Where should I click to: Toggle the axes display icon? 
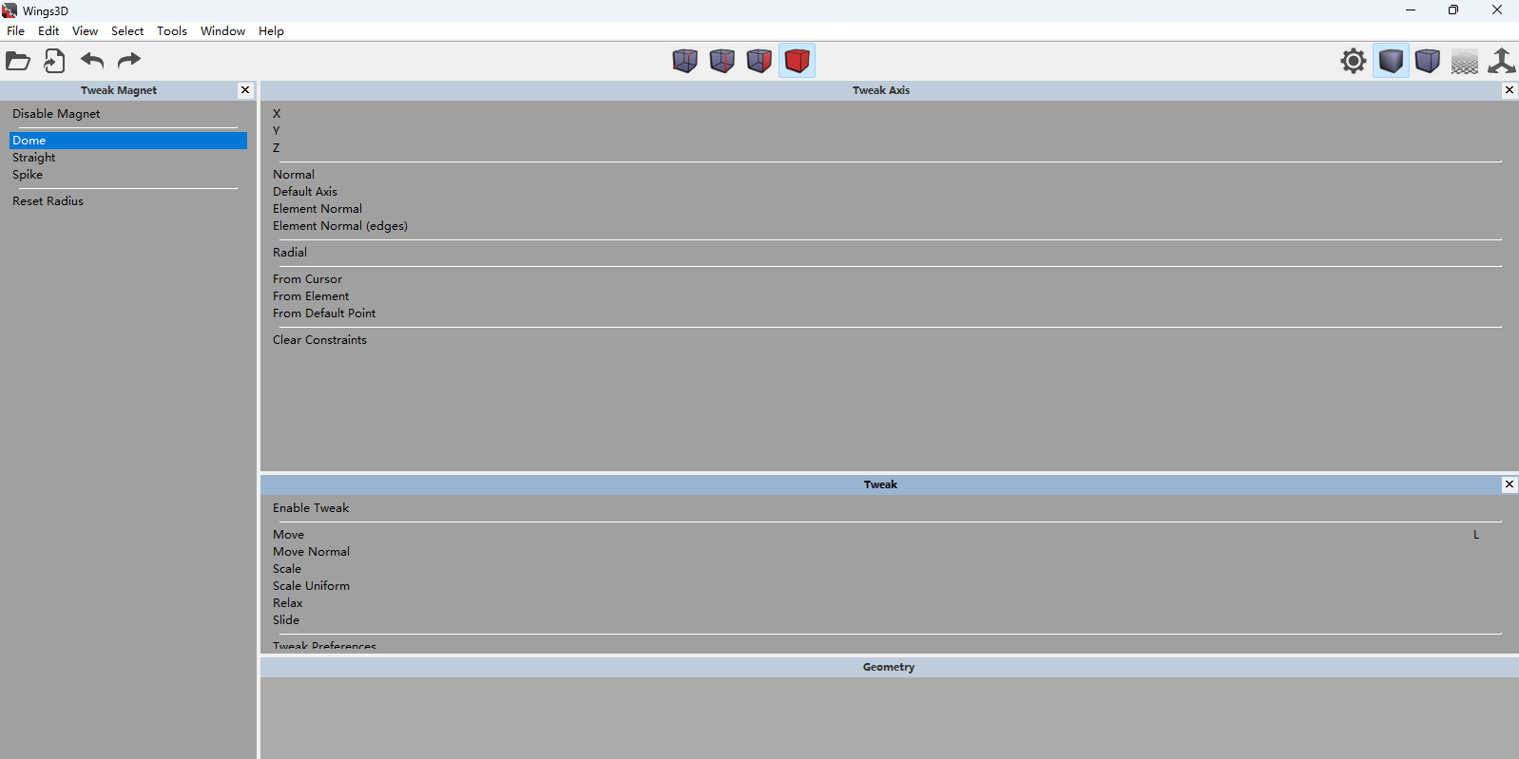click(1501, 62)
